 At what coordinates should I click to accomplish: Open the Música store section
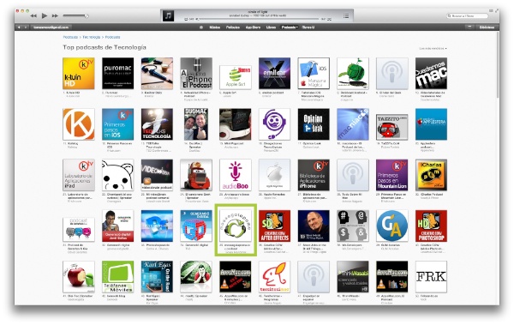(x=215, y=27)
